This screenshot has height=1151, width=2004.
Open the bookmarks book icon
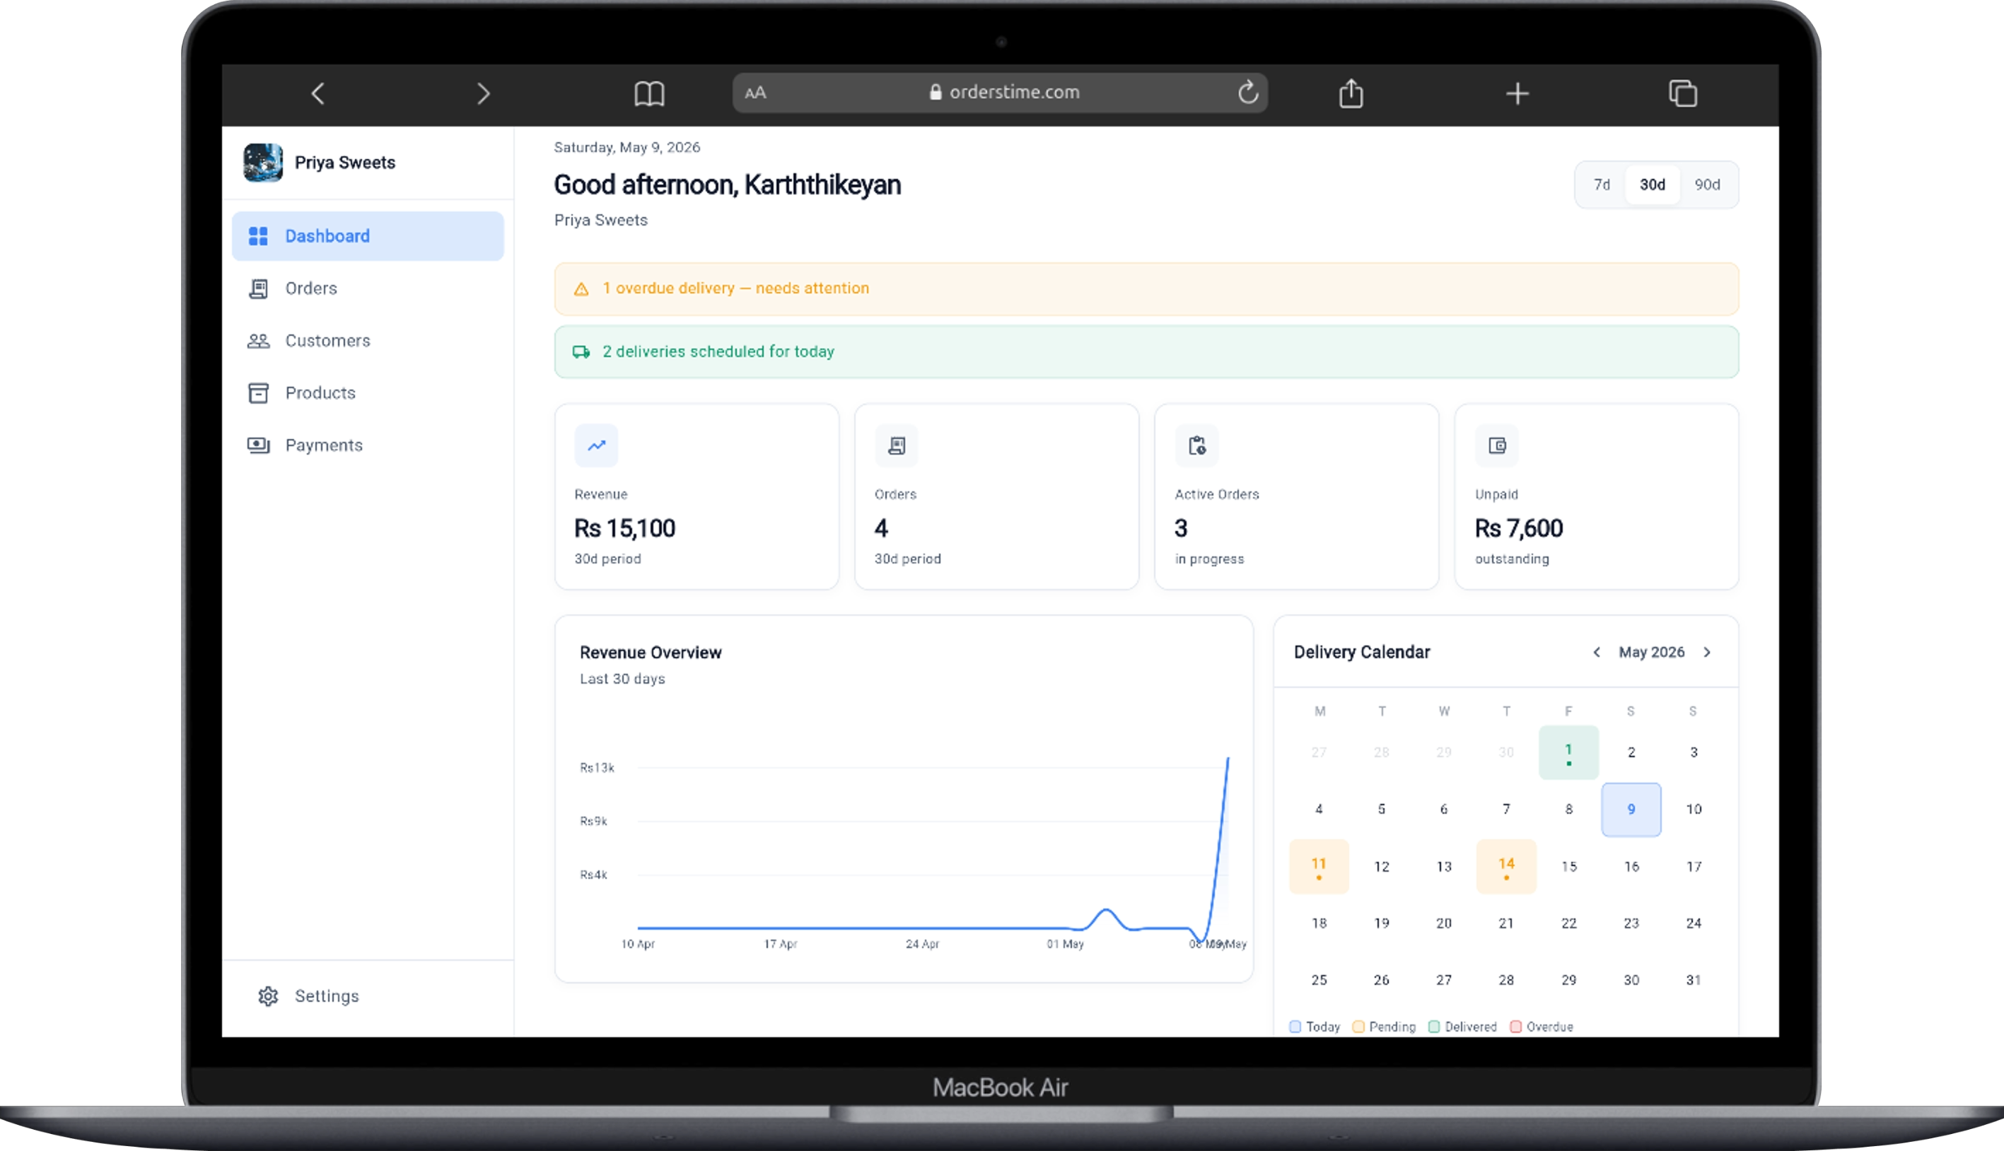coord(649,93)
